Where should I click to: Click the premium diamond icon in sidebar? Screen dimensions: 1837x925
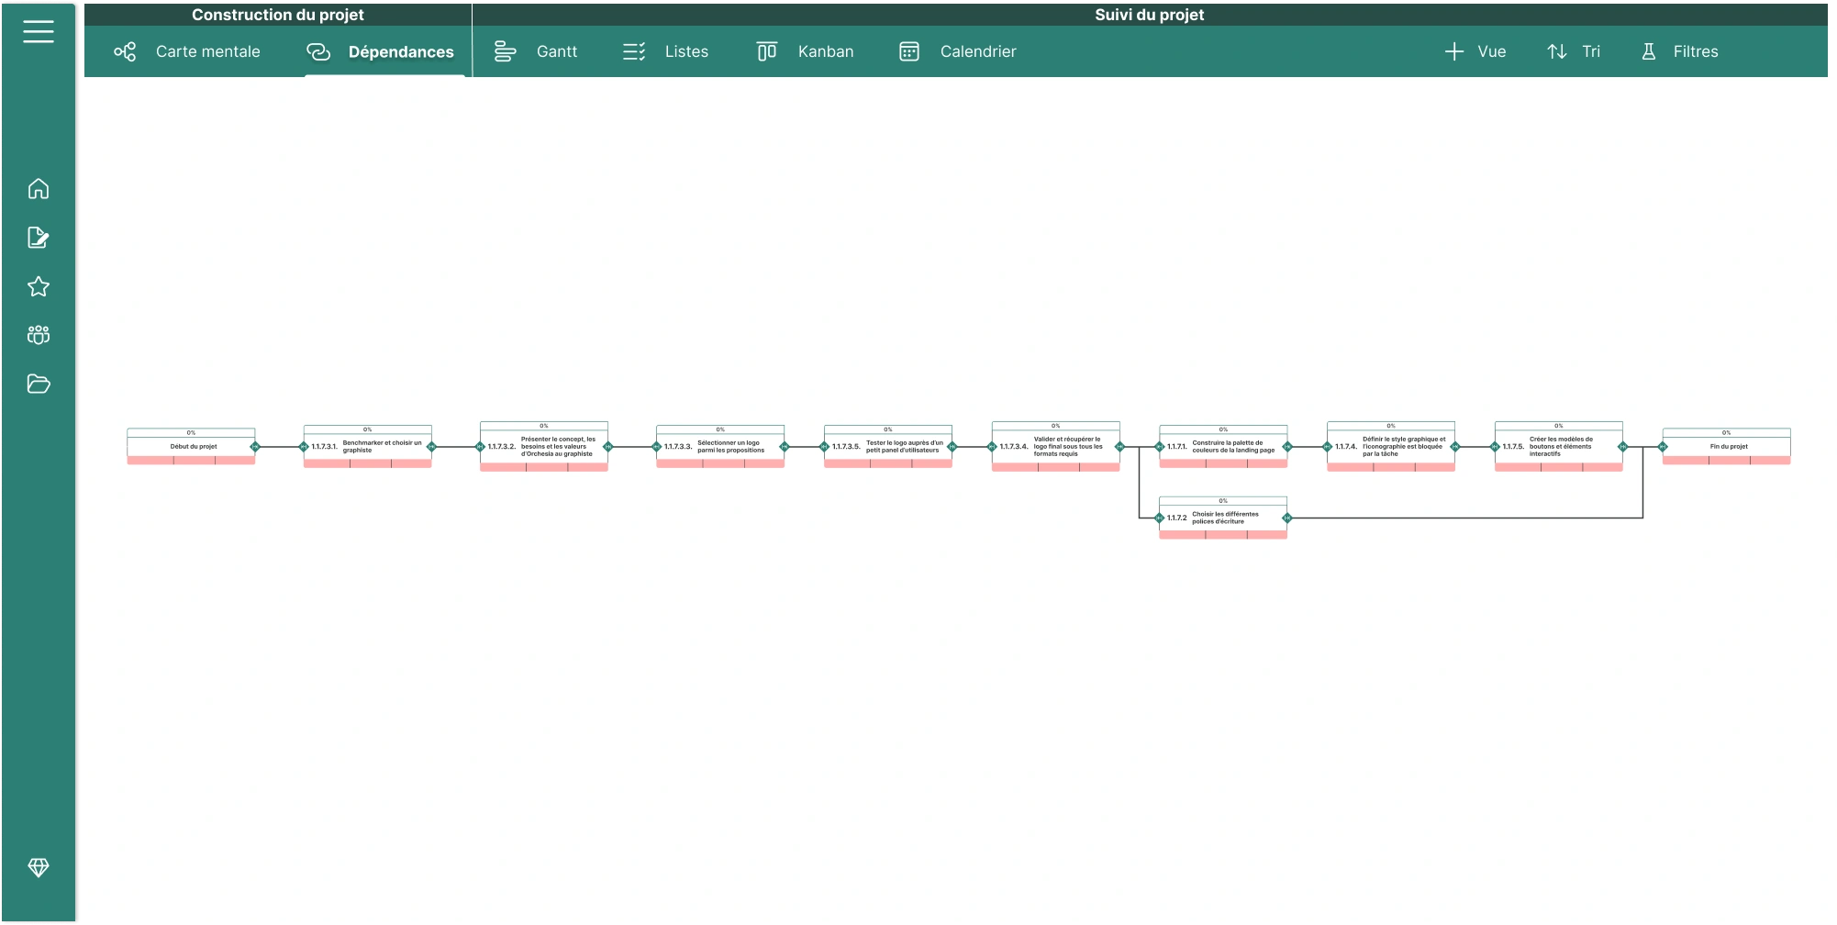39,867
